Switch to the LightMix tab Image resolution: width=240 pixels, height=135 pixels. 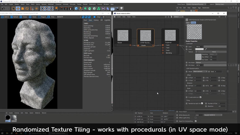(107, 20)
